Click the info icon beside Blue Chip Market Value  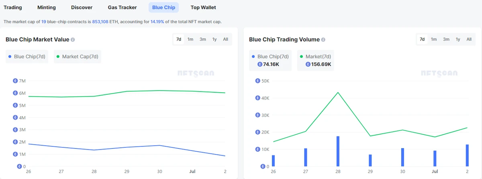pos(73,40)
